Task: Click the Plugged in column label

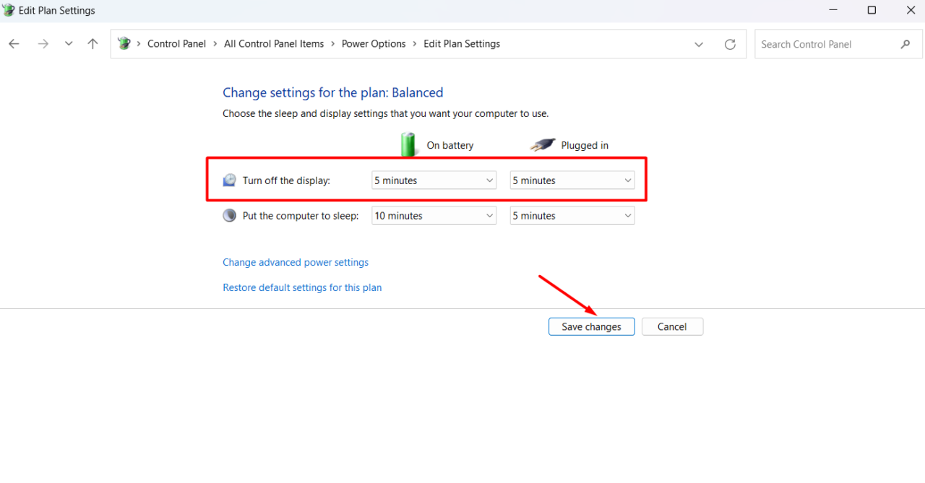Action: click(585, 145)
